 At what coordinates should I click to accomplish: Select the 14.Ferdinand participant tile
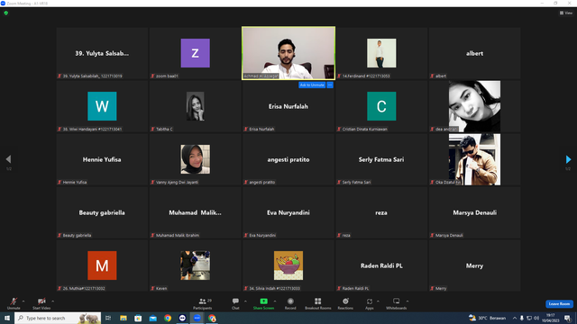pos(381,53)
